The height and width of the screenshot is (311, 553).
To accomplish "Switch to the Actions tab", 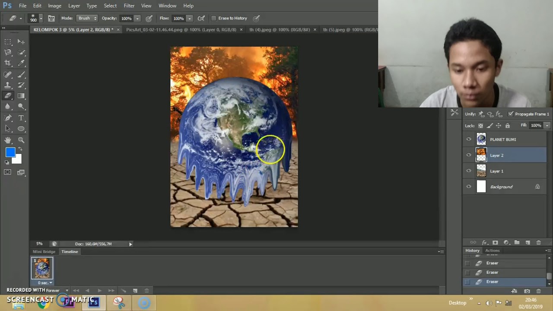I will tap(492, 251).
